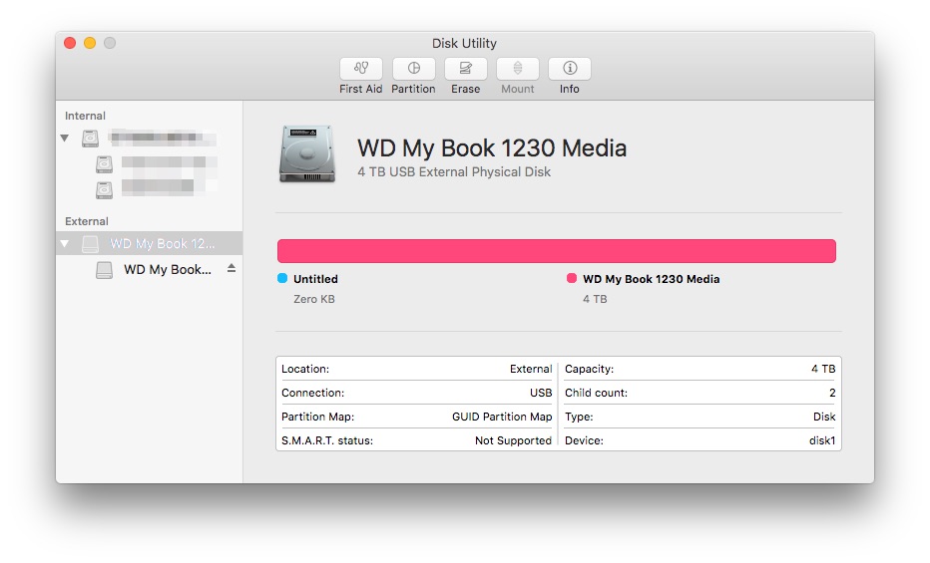Click the External location value
Image resolution: width=930 pixels, height=563 pixels.
pos(531,369)
